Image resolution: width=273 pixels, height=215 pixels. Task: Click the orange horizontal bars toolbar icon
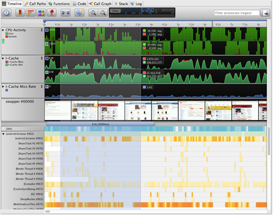click(x=30, y=13)
